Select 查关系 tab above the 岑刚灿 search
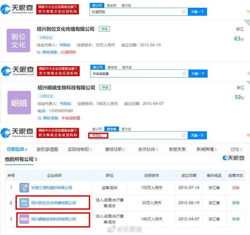Viewport: 250px width, 235px height. pos(126,129)
